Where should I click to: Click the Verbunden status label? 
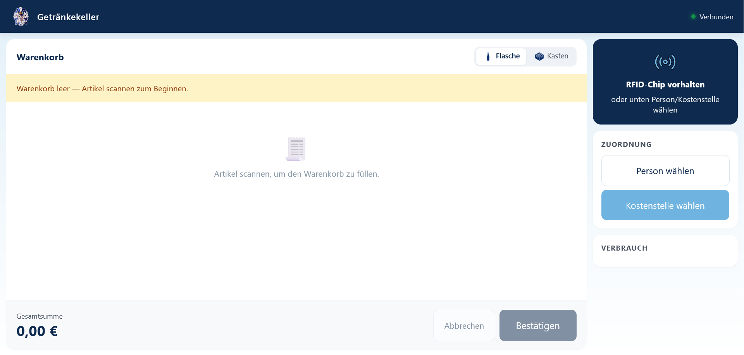716,17
